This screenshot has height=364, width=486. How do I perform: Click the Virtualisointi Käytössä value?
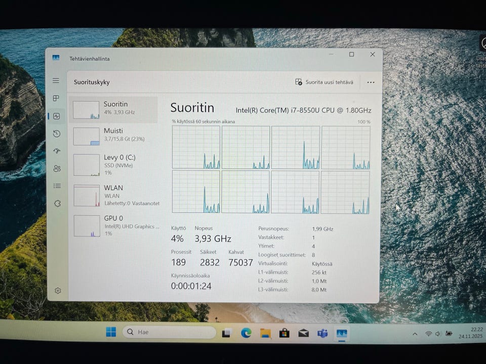tap(322, 264)
